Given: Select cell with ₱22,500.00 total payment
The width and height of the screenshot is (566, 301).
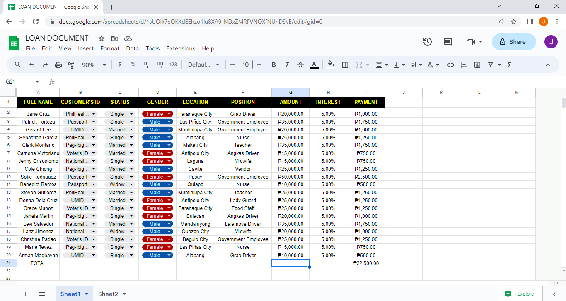Looking at the screenshot, I should [x=366, y=263].
